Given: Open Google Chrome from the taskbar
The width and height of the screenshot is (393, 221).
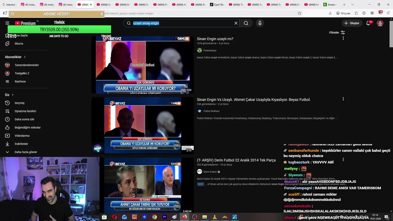Looking at the screenshot, I should pos(154,217).
